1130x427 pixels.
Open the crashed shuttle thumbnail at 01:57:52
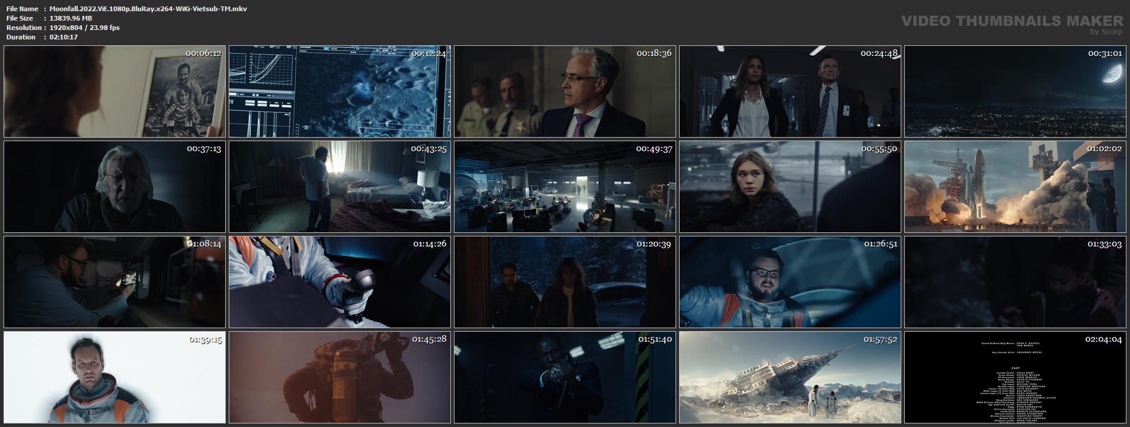pos(790,378)
